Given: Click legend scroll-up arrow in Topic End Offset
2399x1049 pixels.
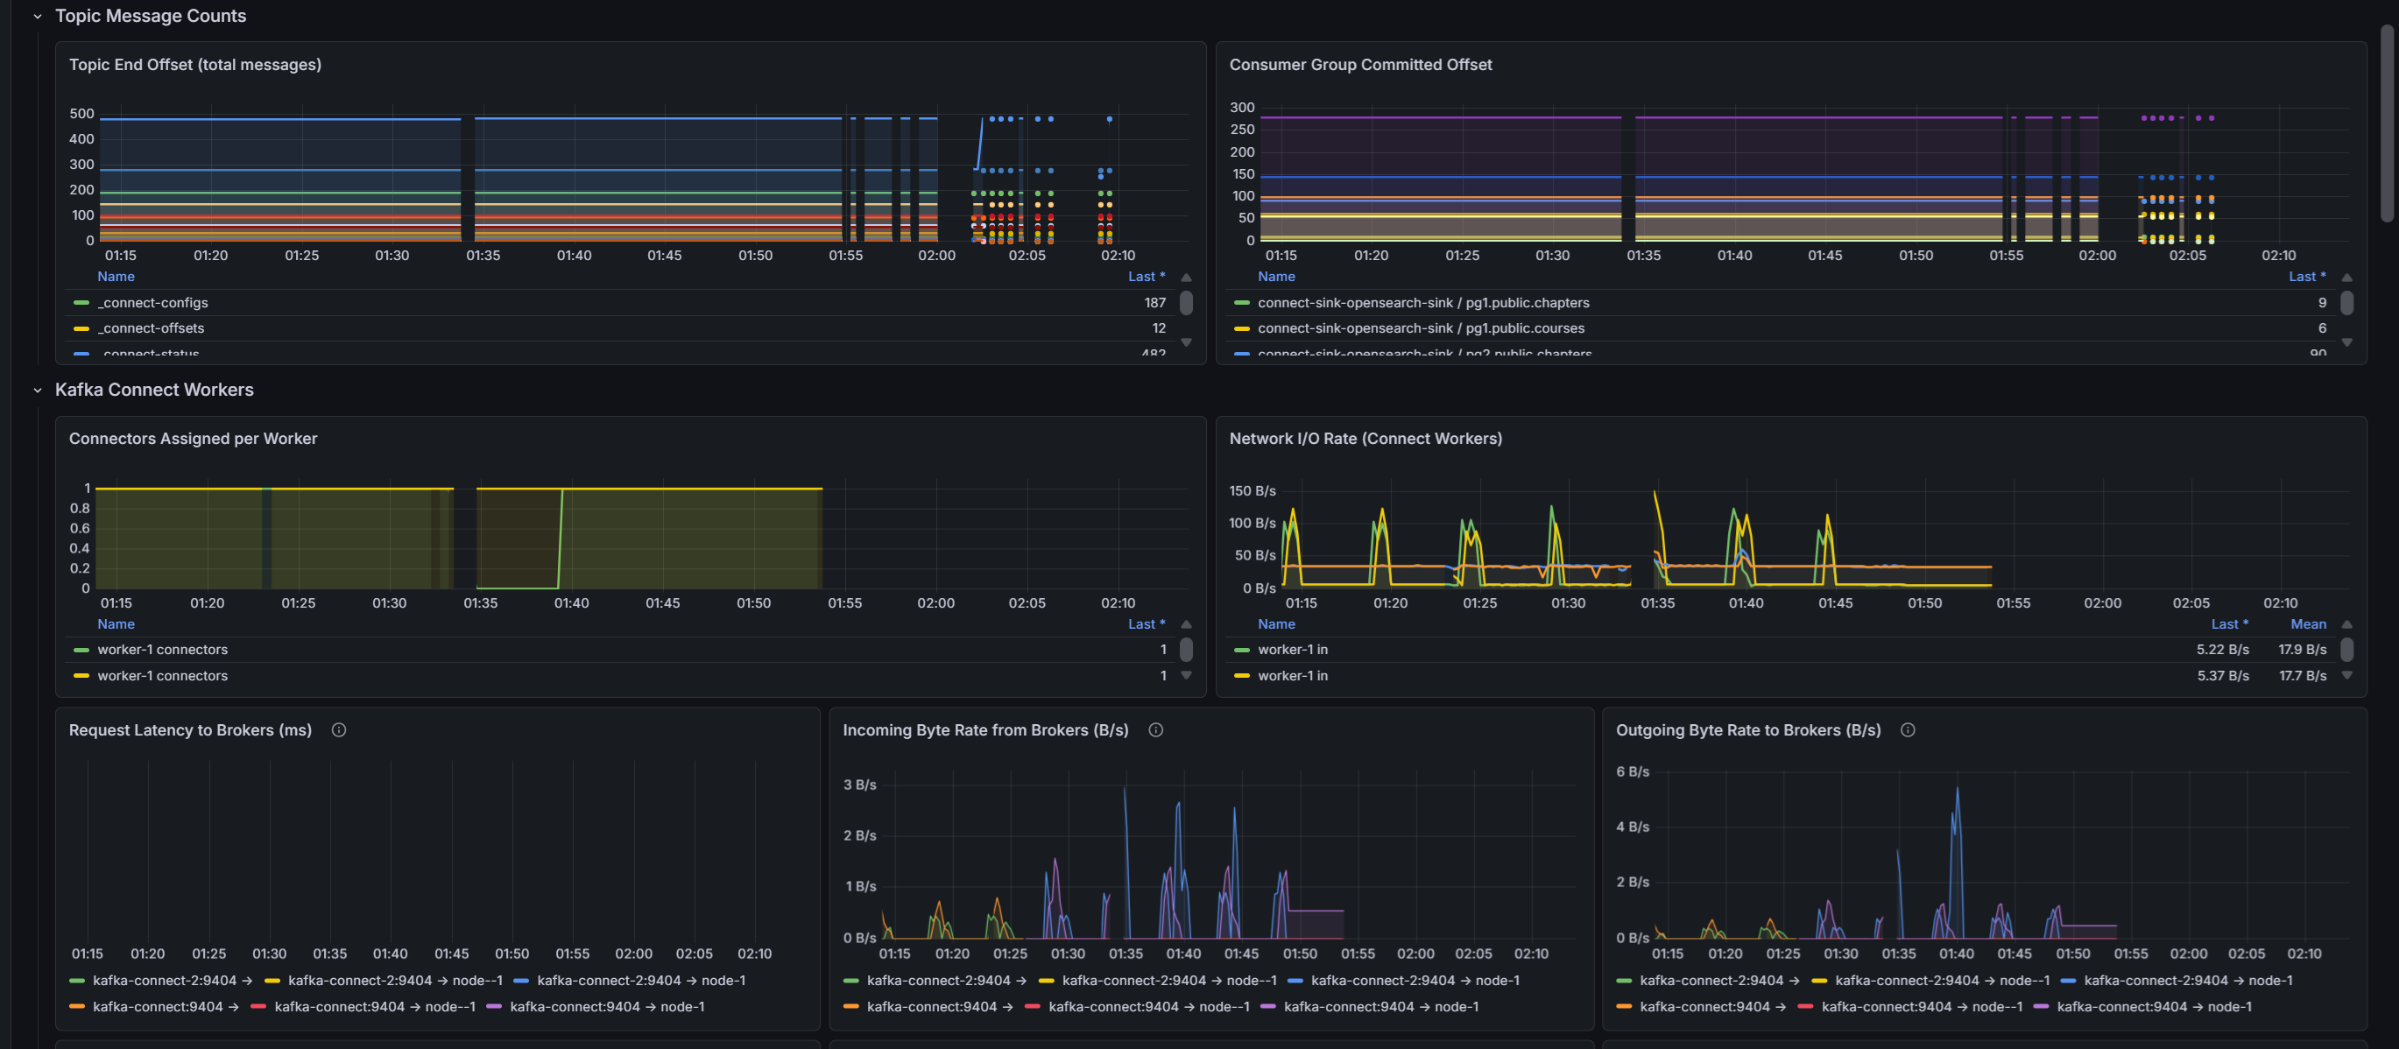Looking at the screenshot, I should 1187,278.
